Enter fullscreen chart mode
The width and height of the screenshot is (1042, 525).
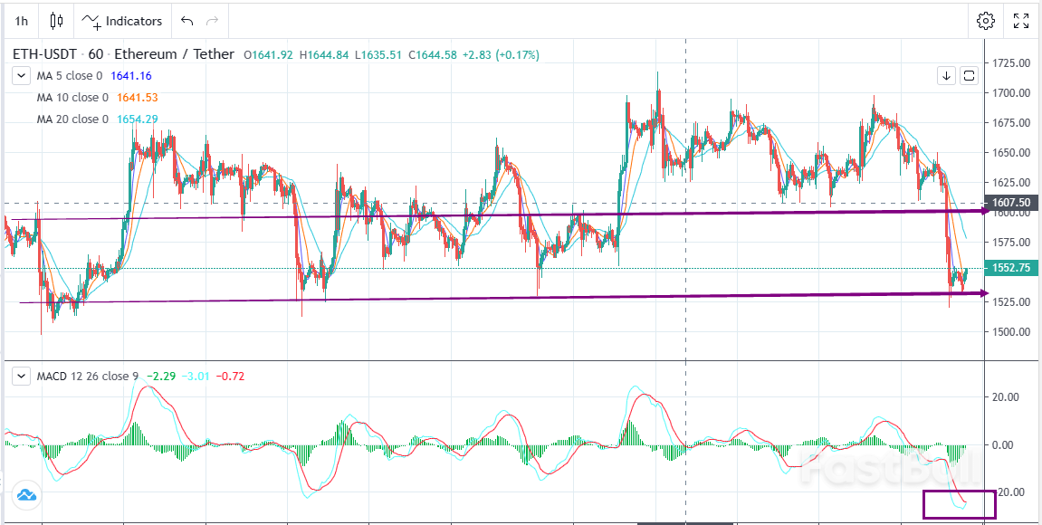click(1021, 21)
